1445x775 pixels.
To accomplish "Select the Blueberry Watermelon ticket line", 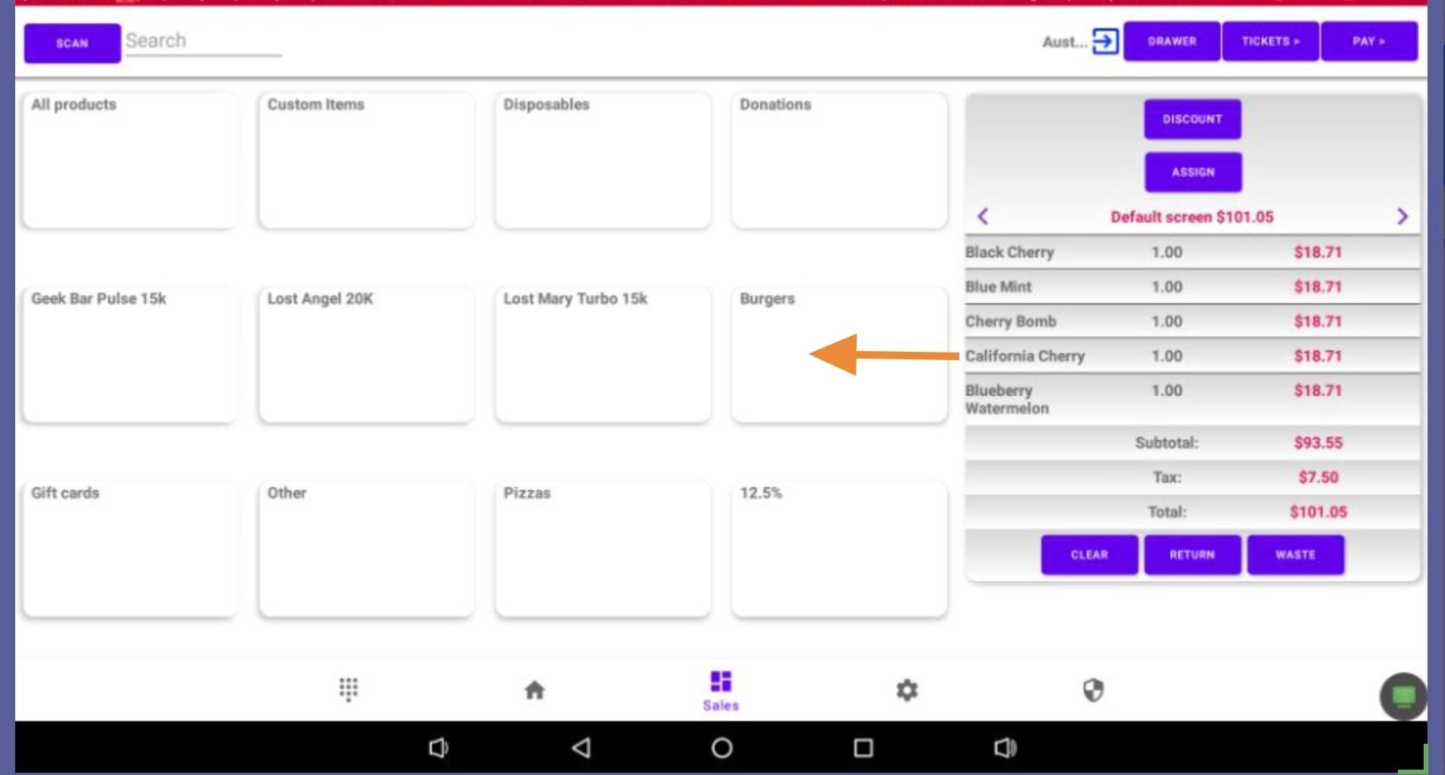I will [1193, 400].
